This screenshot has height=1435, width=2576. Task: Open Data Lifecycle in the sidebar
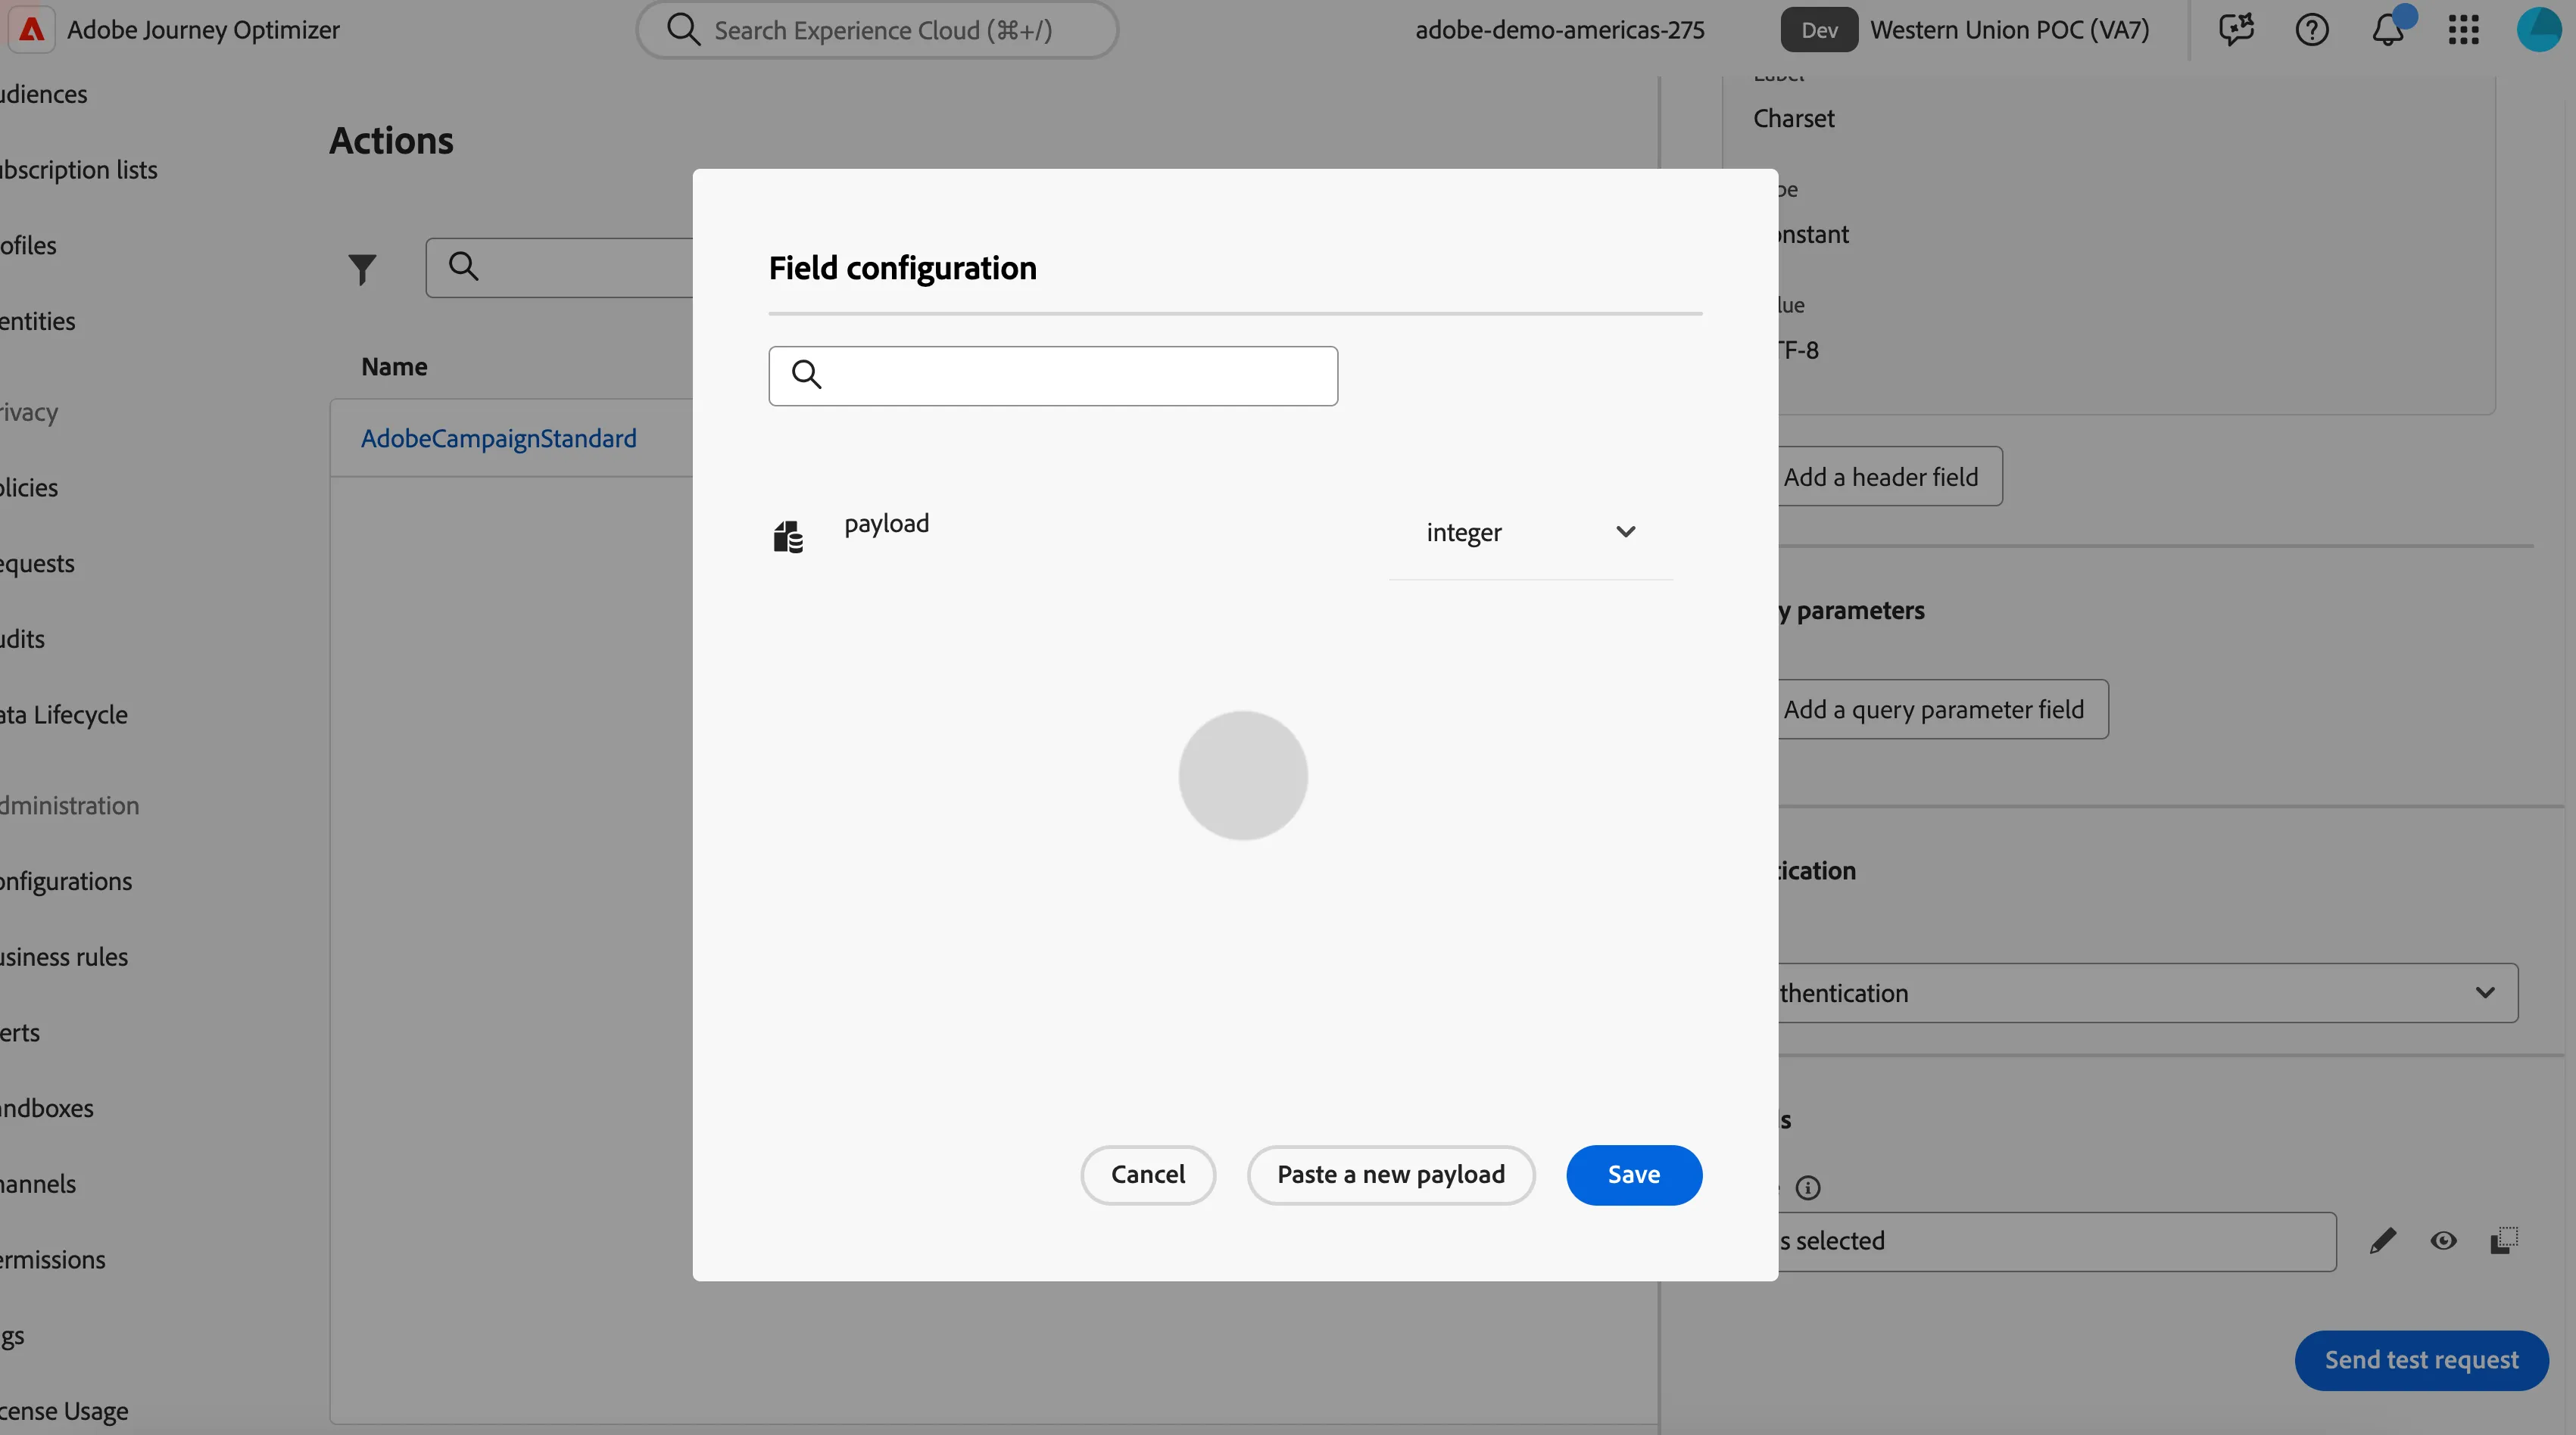(x=63, y=714)
